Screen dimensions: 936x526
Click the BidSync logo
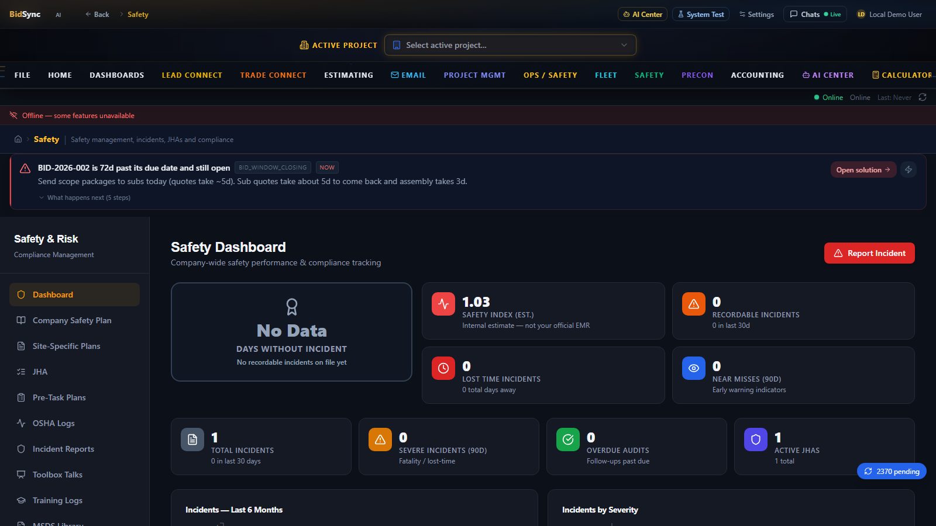25,14
